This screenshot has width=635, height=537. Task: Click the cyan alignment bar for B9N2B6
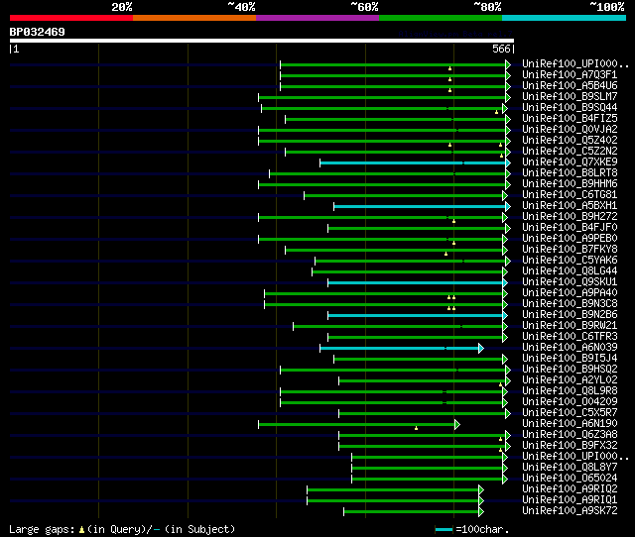(x=415, y=315)
